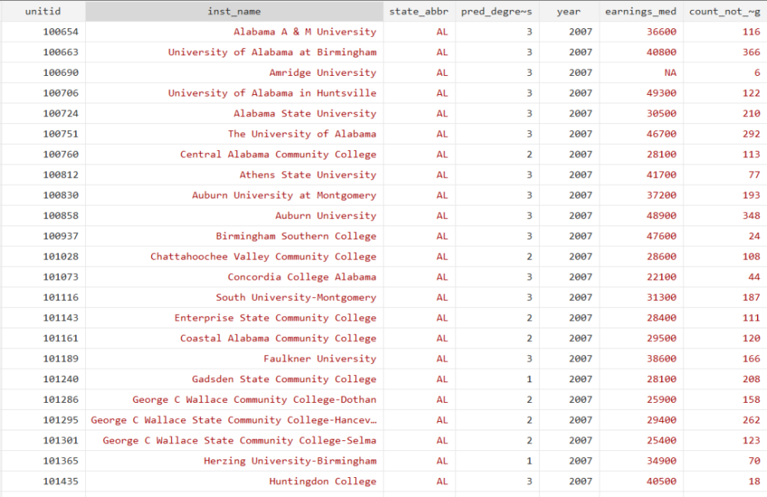Select the count_not_~g column header
Viewport: 767px width, 497px height.
(725, 11)
